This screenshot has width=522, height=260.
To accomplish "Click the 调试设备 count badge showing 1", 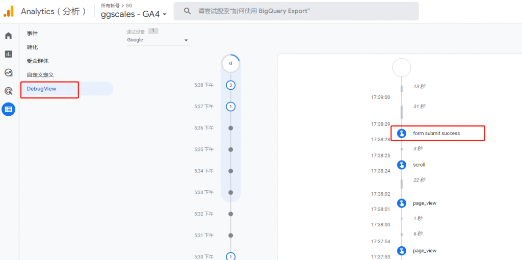I will tap(153, 31).
